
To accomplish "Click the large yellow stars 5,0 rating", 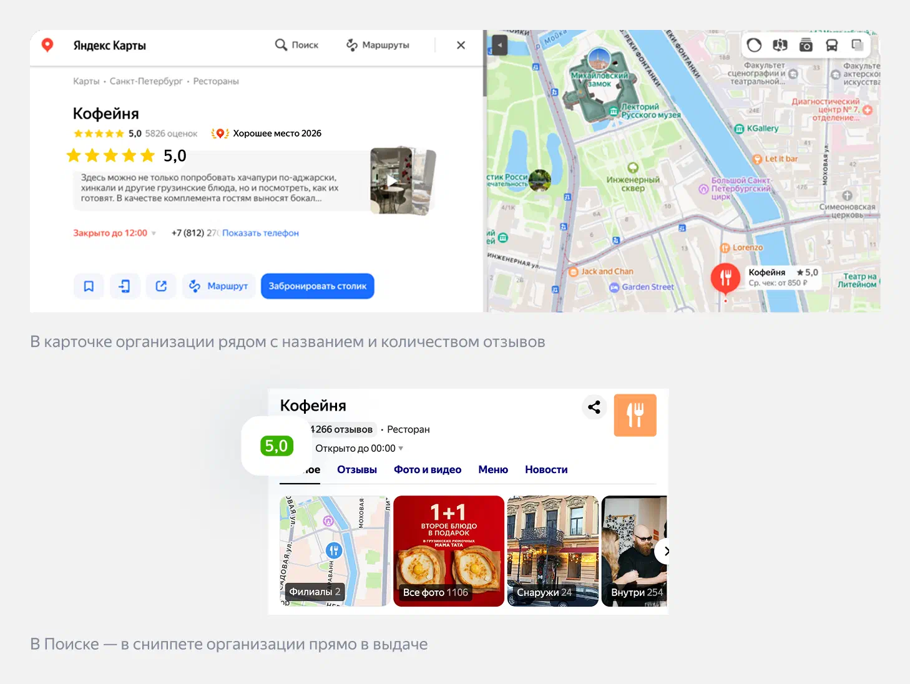I will [127, 155].
